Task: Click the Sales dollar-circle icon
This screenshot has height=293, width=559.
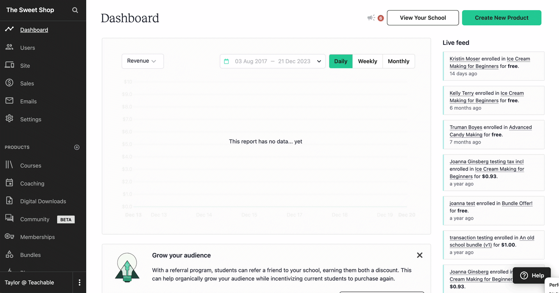Action: pos(9,83)
